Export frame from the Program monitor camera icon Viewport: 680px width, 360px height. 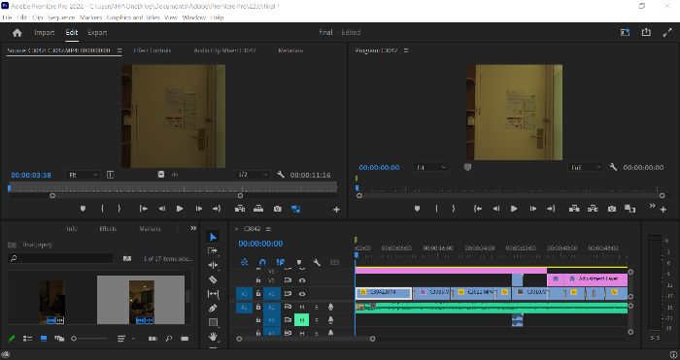point(611,209)
